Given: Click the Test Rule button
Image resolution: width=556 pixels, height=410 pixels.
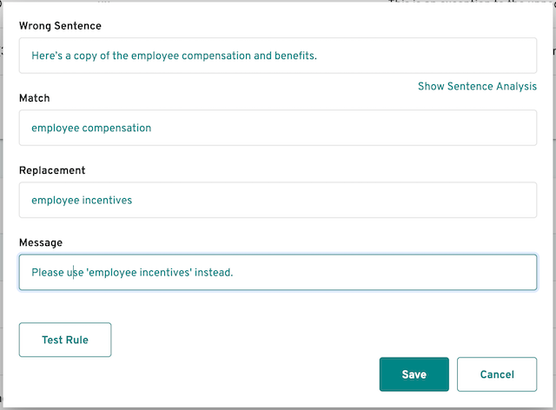Looking at the screenshot, I should point(65,340).
